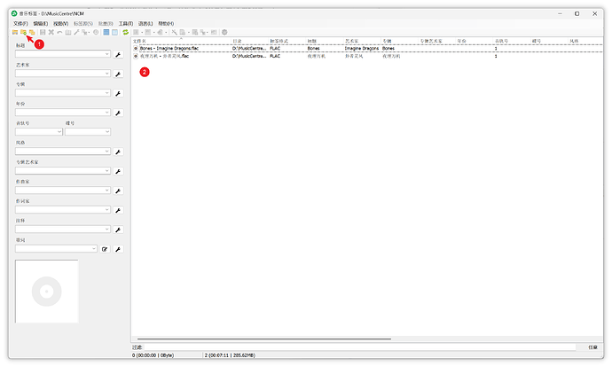The image size is (612, 366).
Task: Click add-folder icon with green plus
Action: (x=23, y=33)
